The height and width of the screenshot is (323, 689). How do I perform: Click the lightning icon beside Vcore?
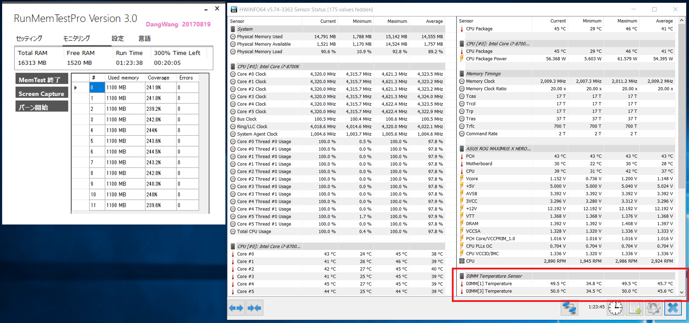pos(462,178)
